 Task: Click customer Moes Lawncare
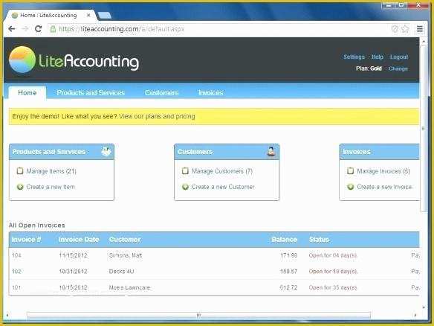tap(129, 287)
